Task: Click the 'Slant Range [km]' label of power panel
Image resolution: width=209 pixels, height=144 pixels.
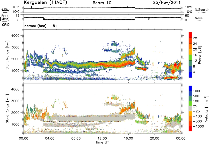Action: click(7, 55)
